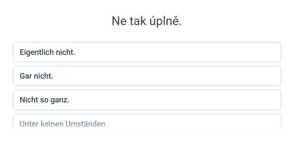
Task: Click the option beginning with "Eigentlich"
Action: [147, 52]
